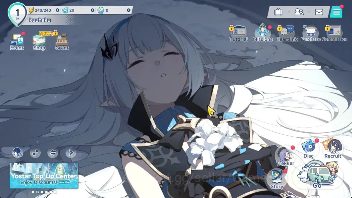Open the Event menu icon

pos(17,42)
